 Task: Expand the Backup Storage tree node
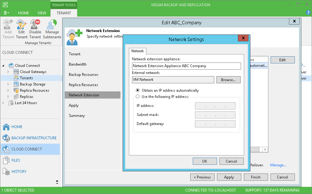click(x=8, y=84)
